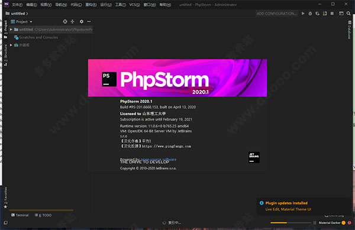Click the tool windows quick-access icon

(5, 223)
